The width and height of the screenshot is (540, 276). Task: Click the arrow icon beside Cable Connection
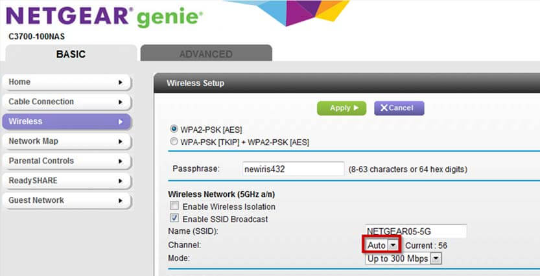point(120,102)
